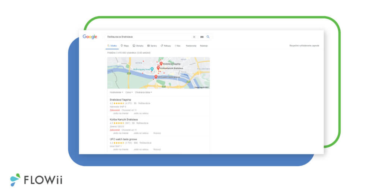Click the Bratislava Flagship pin on the map
This screenshot has height=194, width=382.
tap(161, 64)
